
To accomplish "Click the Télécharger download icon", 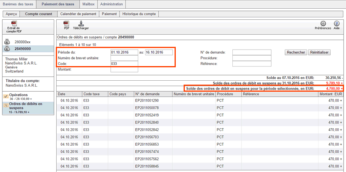I will [x=81, y=26].
